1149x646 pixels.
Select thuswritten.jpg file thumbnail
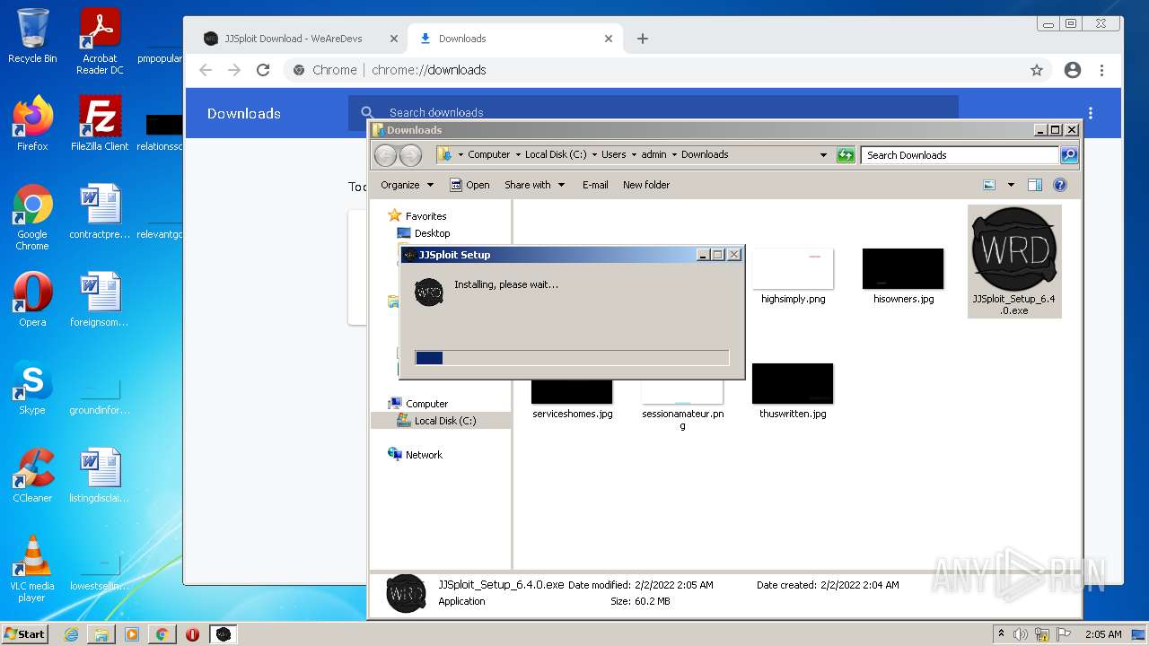point(793,384)
